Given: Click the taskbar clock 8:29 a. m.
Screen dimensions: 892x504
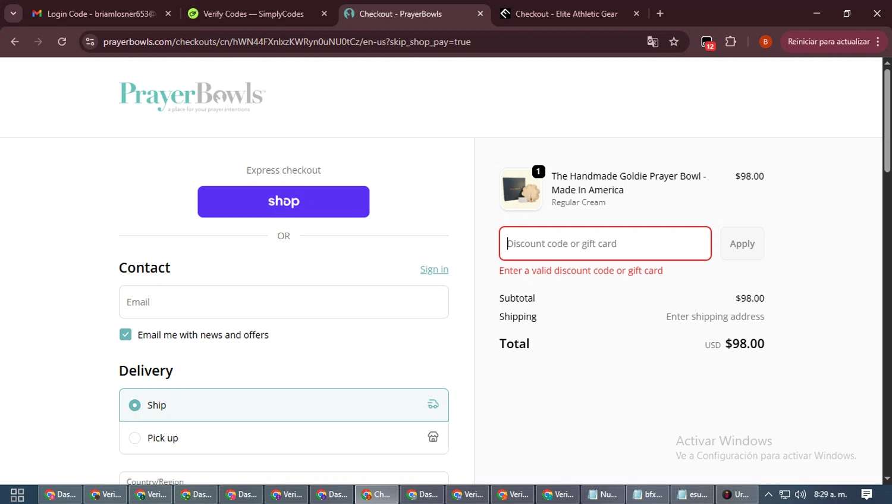Looking at the screenshot, I should click(830, 494).
